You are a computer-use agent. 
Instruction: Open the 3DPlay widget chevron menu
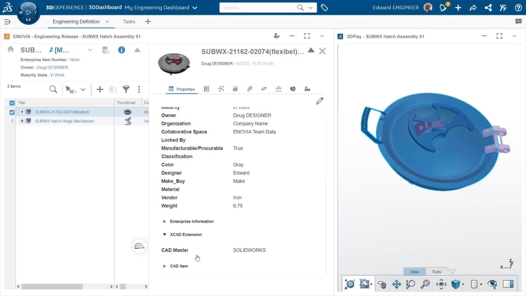point(514,36)
